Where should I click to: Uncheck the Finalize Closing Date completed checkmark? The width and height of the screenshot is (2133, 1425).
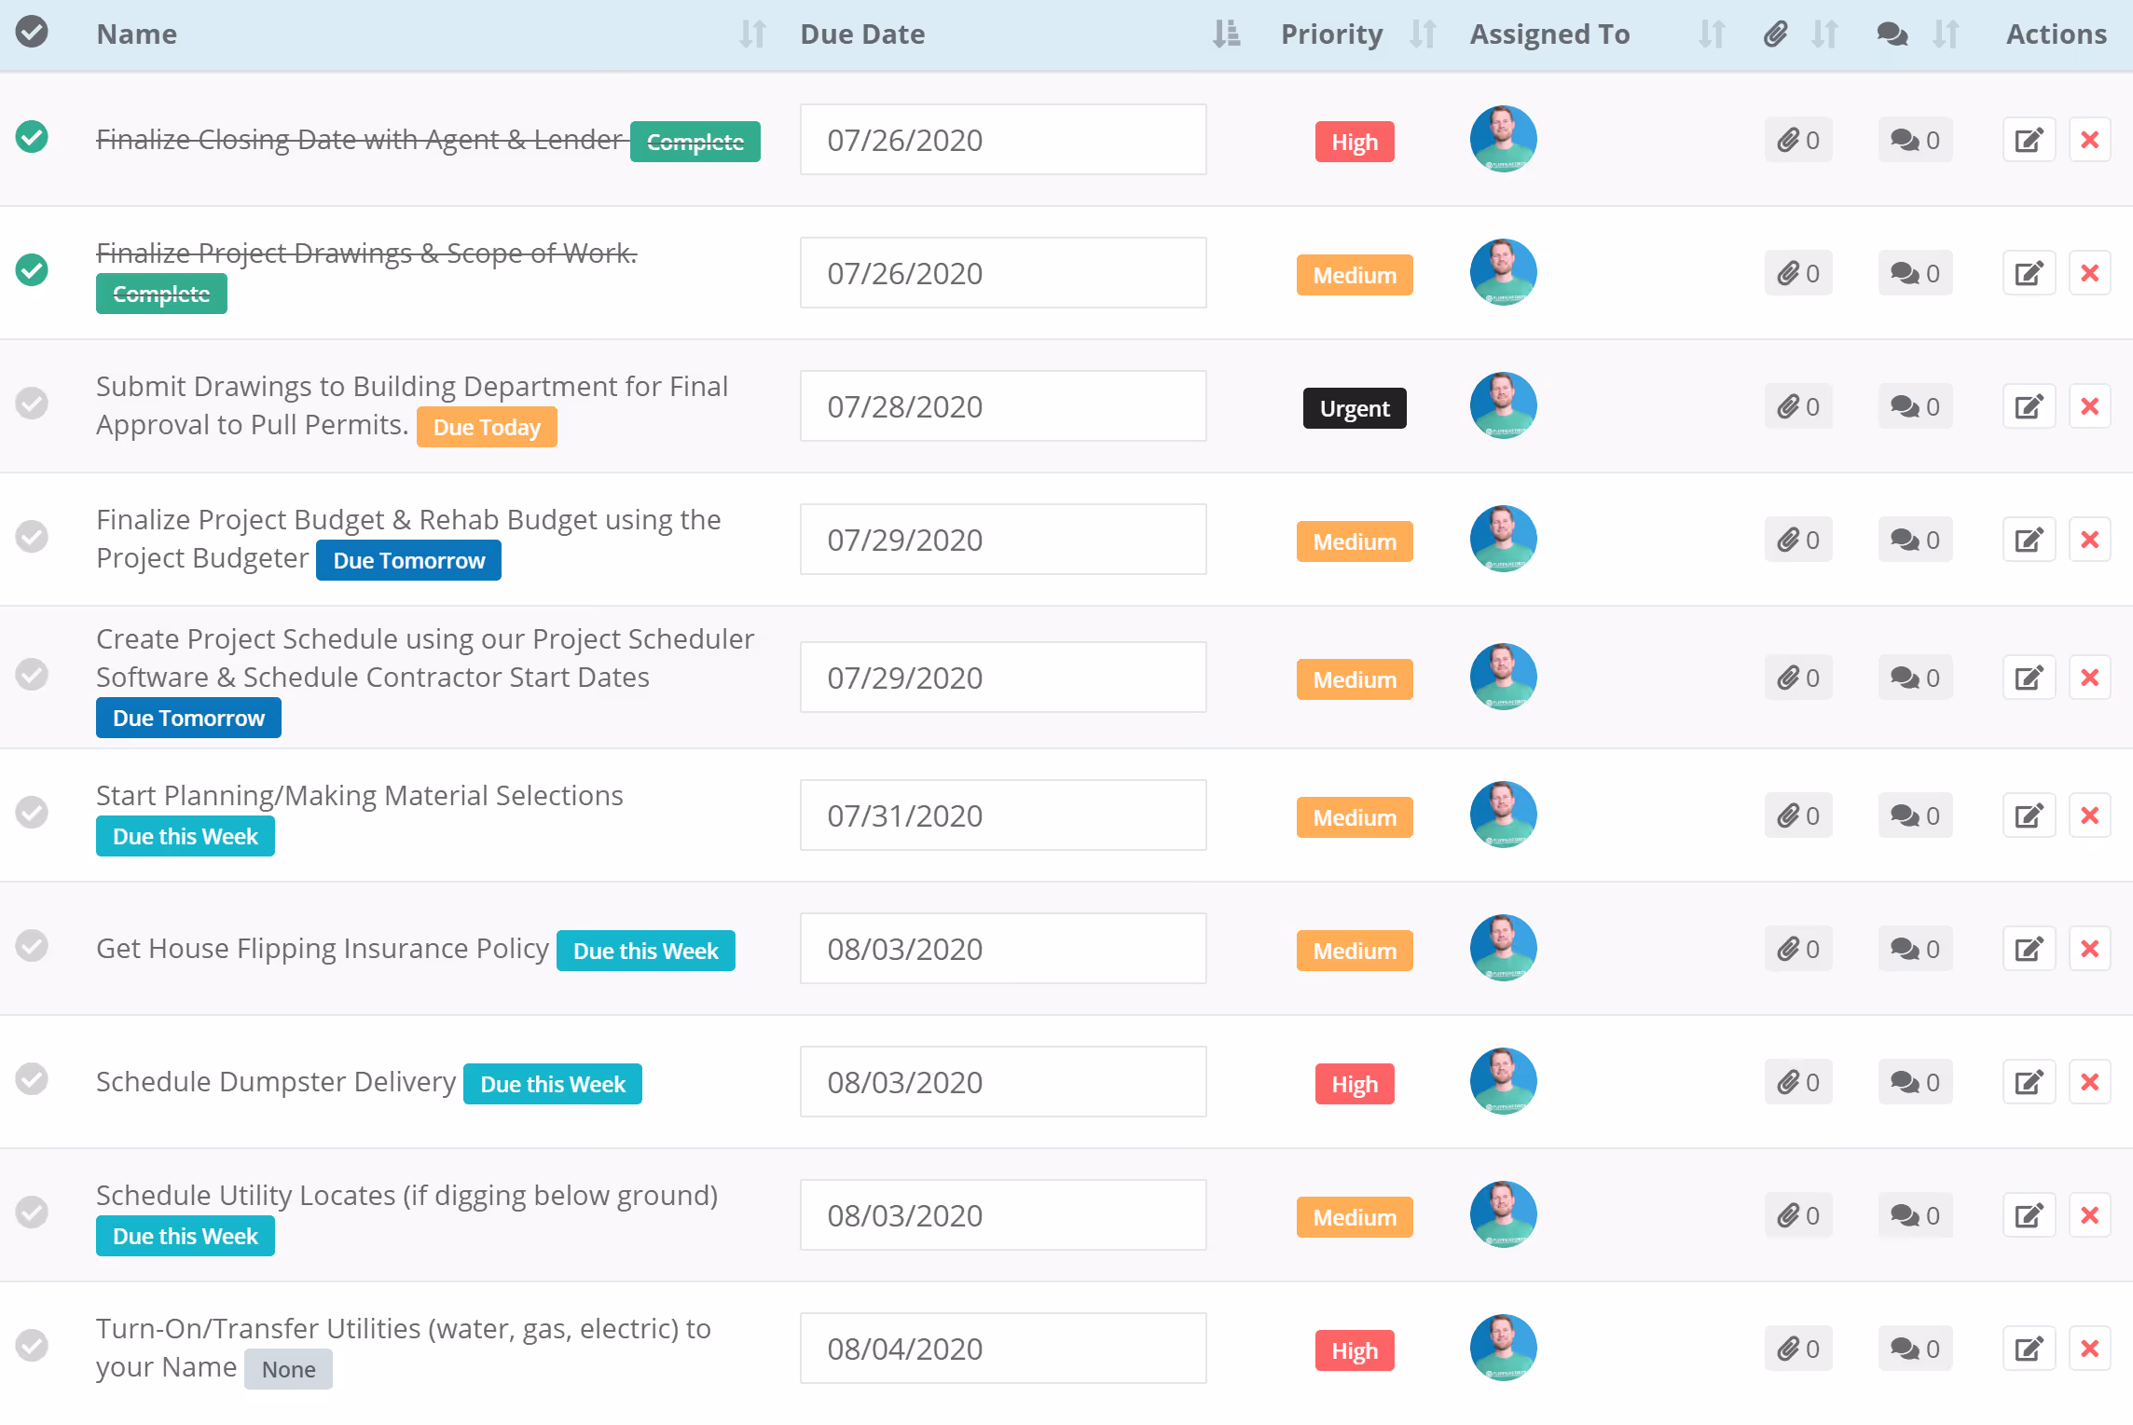point(32,137)
